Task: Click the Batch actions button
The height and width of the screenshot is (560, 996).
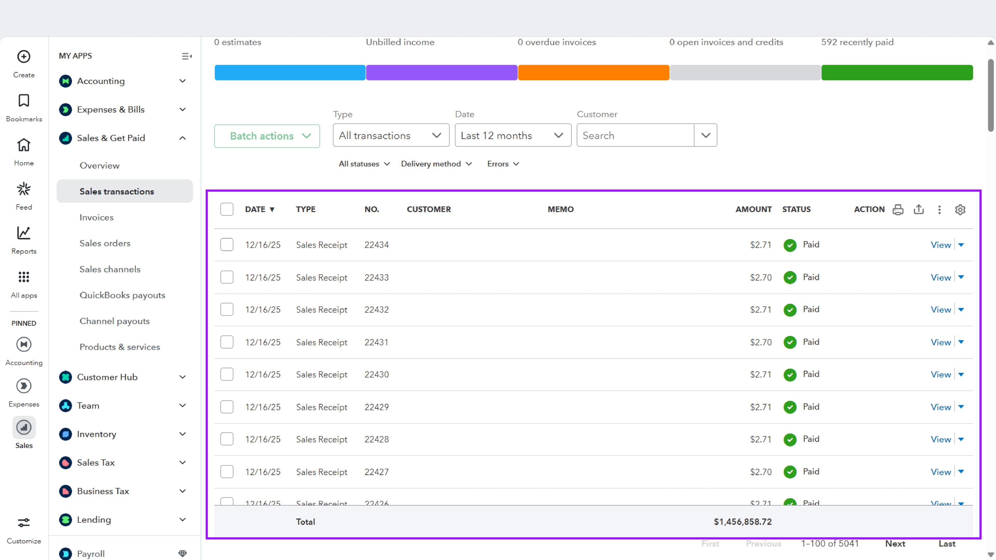Action: (267, 136)
